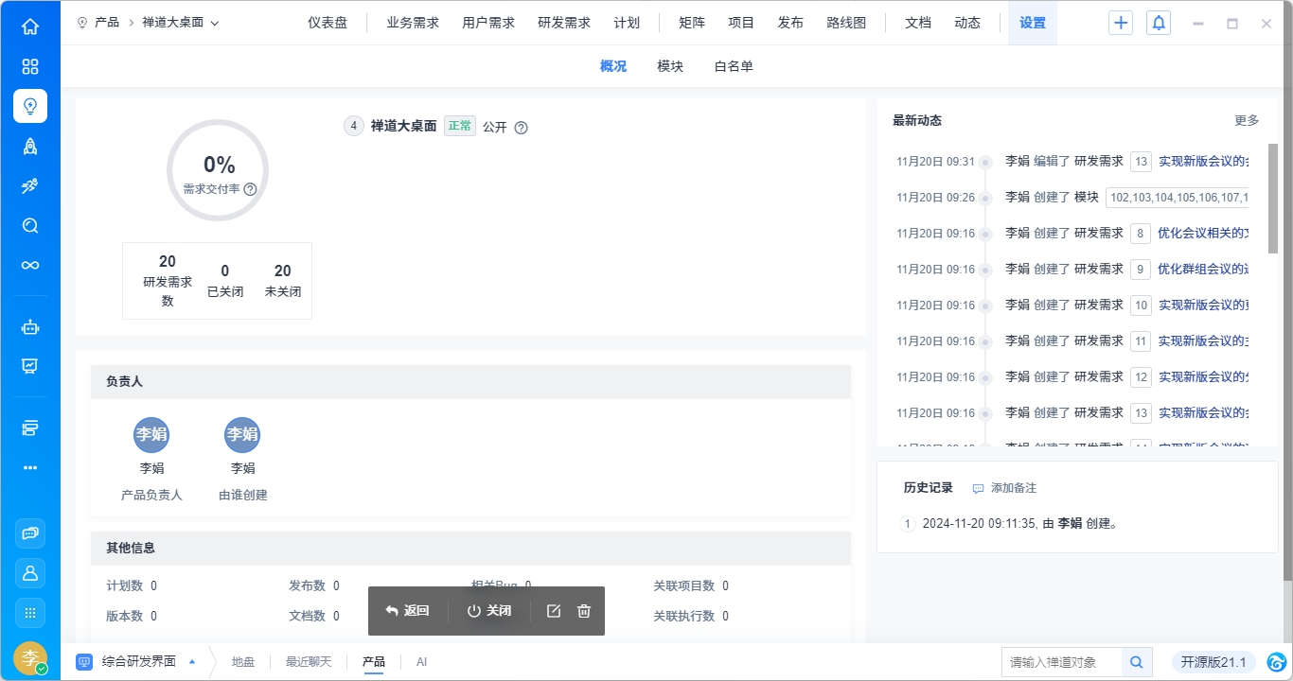Image resolution: width=1293 pixels, height=681 pixels.
Task: Click the 请输入禅道对象 search field
Action: (x=1061, y=662)
